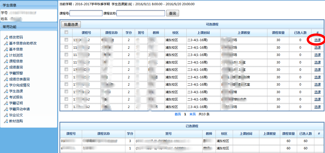
Task: Click the wrench icon next to 学生选课
Action: 6,91
